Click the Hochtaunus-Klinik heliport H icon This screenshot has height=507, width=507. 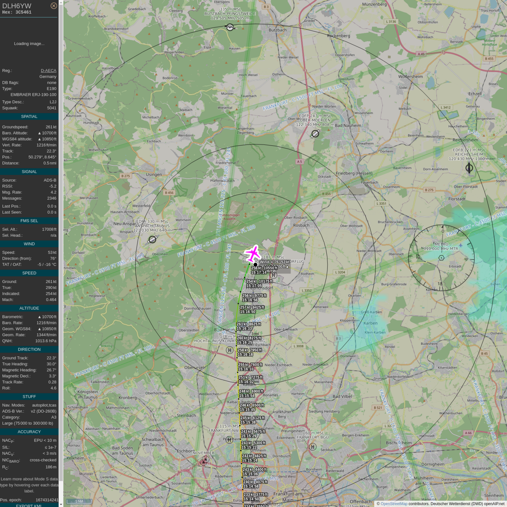click(230, 350)
